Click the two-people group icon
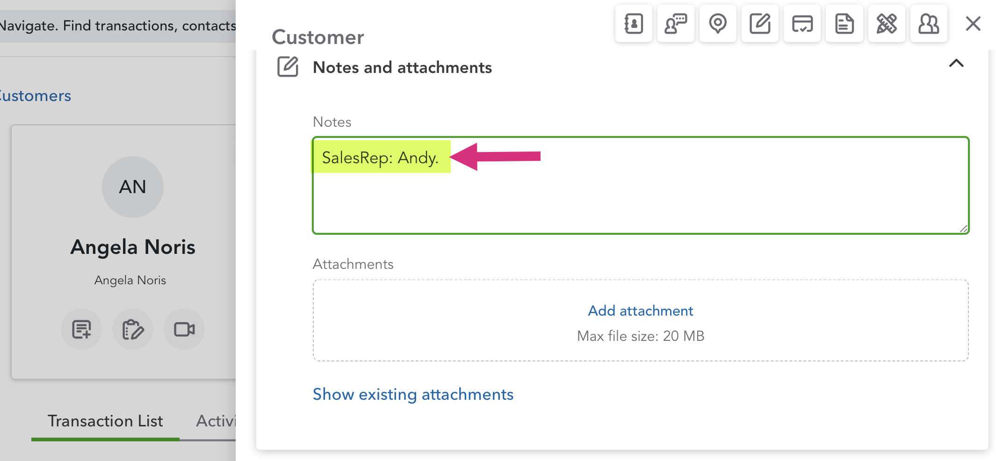The image size is (996, 461). (929, 24)
